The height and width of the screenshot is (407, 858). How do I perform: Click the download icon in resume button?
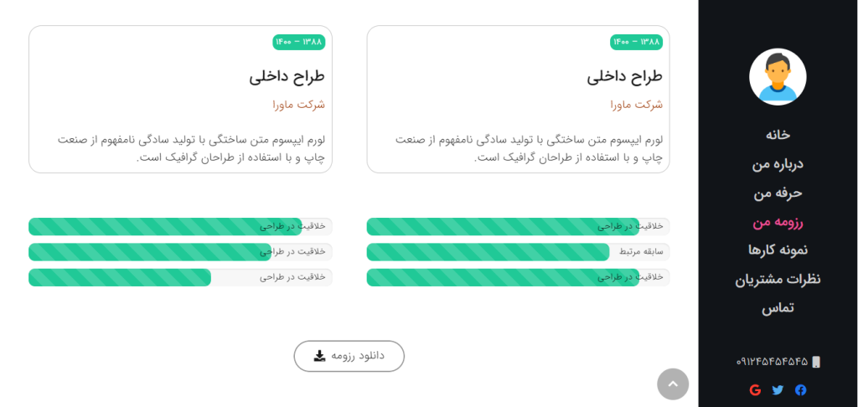(x=319, y=356)
